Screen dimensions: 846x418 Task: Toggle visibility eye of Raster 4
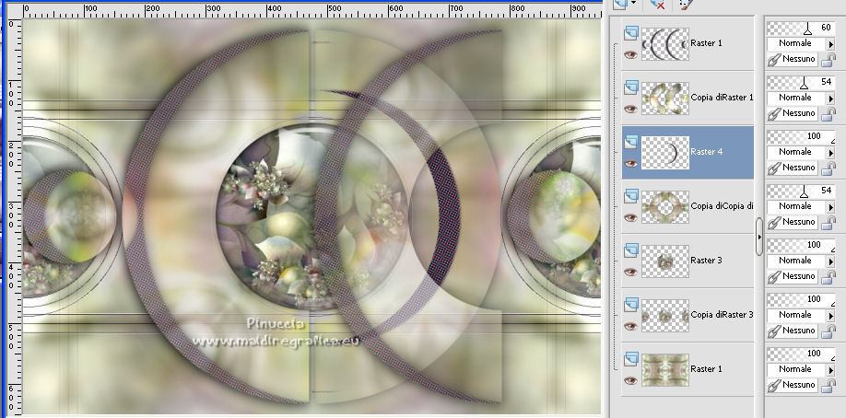coord(630,163)
